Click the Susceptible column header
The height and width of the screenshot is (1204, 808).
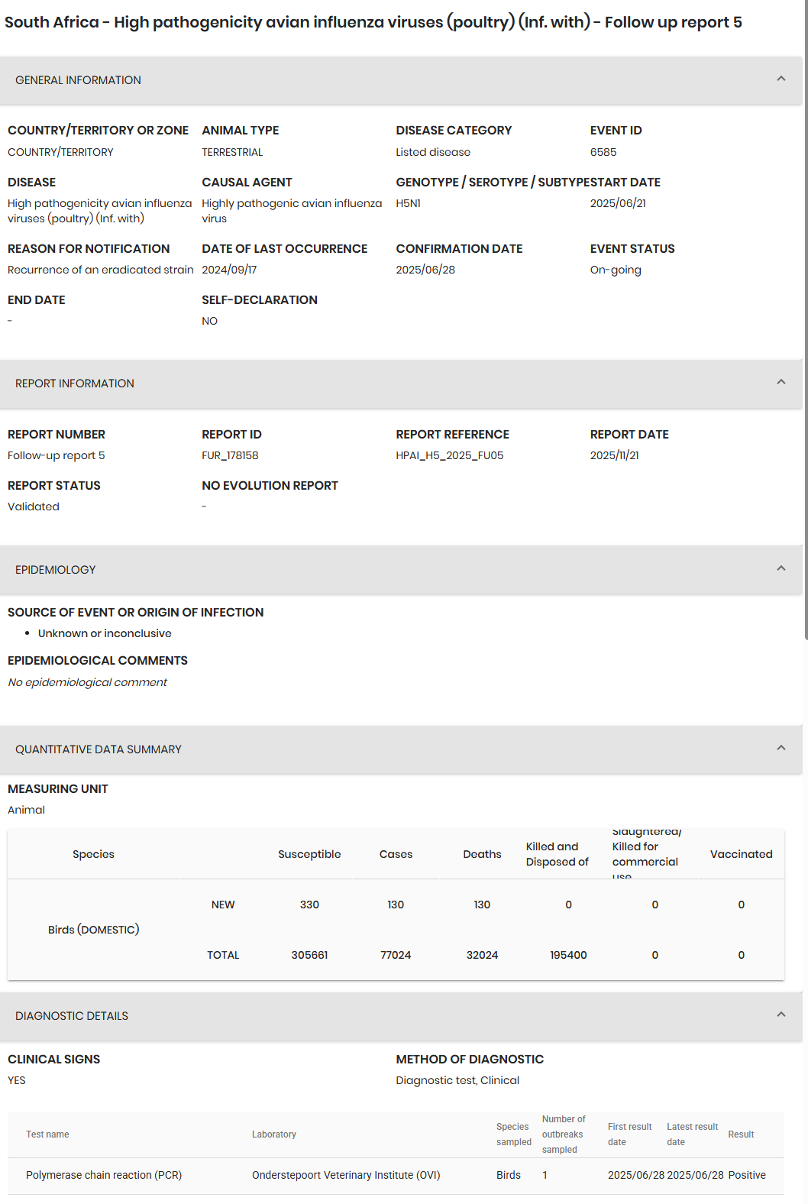[309, 854]
